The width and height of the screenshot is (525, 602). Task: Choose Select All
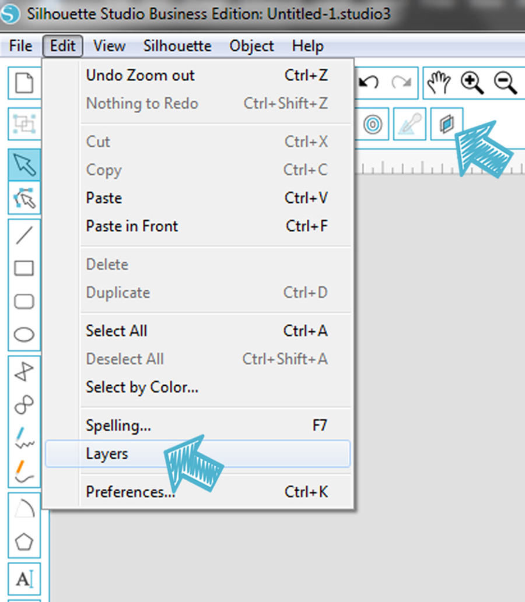[198, 331]
